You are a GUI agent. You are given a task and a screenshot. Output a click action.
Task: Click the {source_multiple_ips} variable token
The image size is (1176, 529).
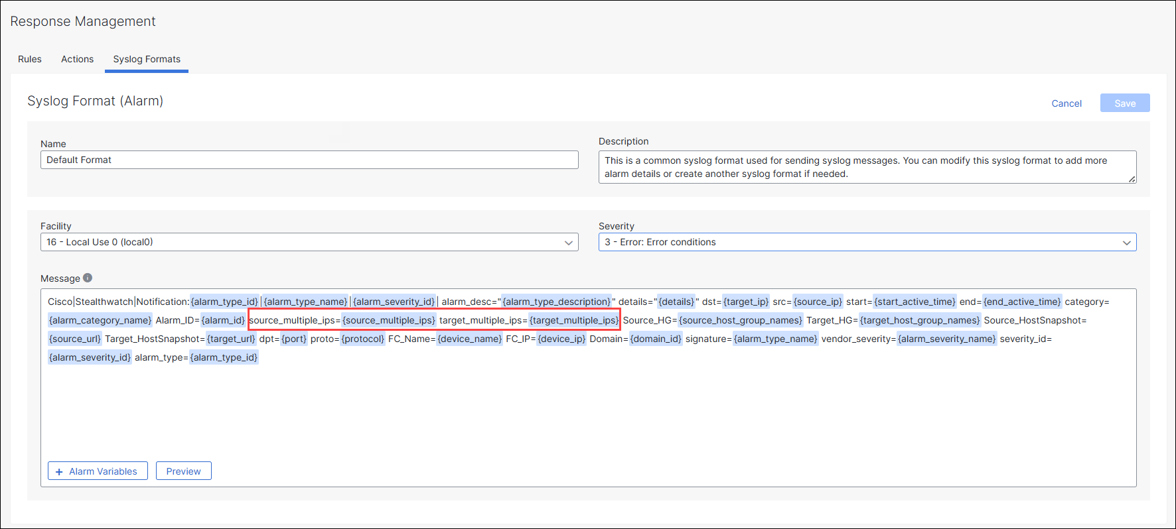click(389, 320)
